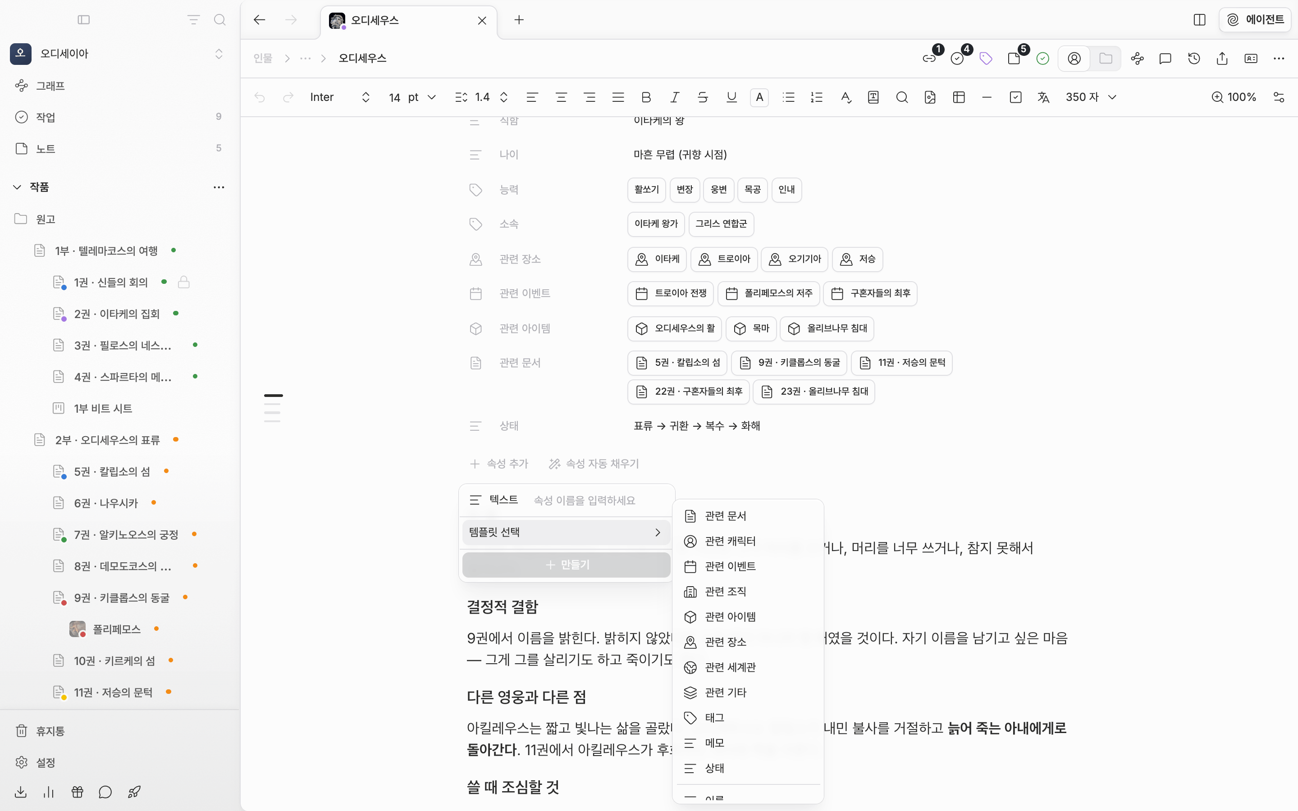Toggle underline formatting
This screenshot has height=811, width=1298.
[x=731, y=97]
